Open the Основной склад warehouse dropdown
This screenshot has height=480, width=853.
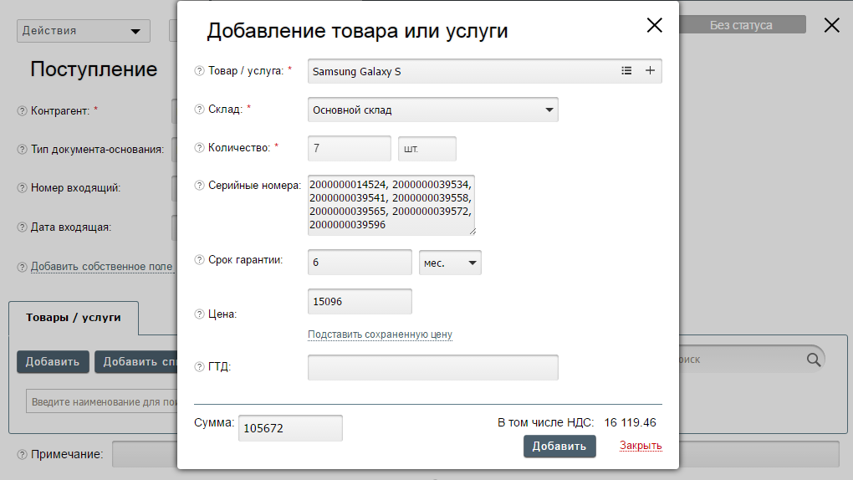click(x=432, y=110)
